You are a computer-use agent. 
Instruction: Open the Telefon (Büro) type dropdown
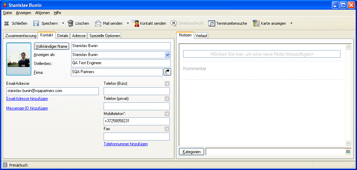tap(167, 84)
